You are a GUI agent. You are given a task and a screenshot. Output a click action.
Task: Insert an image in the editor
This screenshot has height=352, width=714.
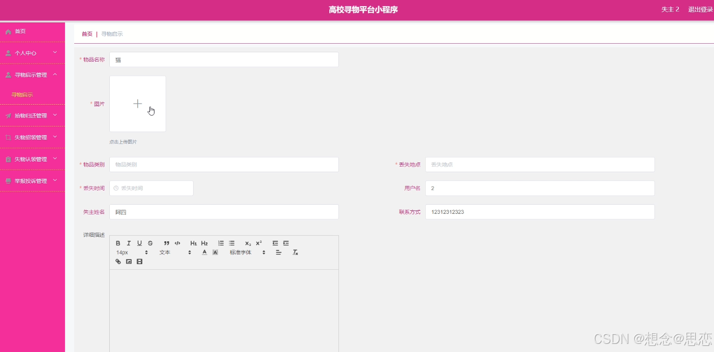click(129, 262)
